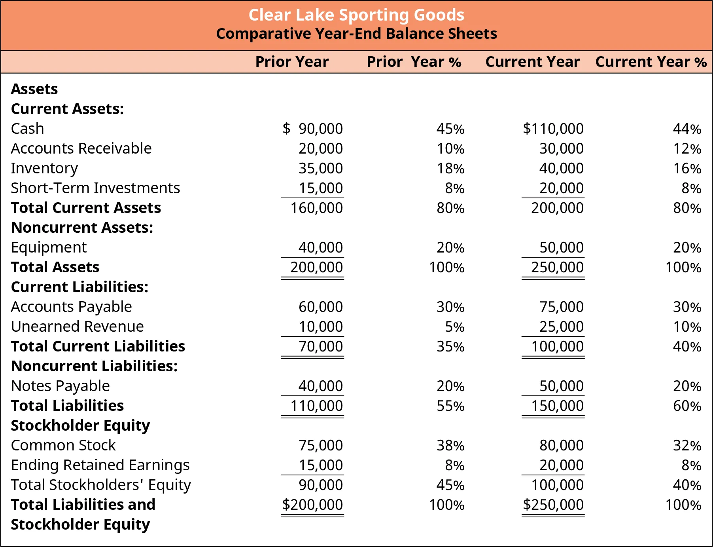This screenshot has height=547, width=713.
Task: Select the Notes Payable row label
Action: [x=61, y=386]
